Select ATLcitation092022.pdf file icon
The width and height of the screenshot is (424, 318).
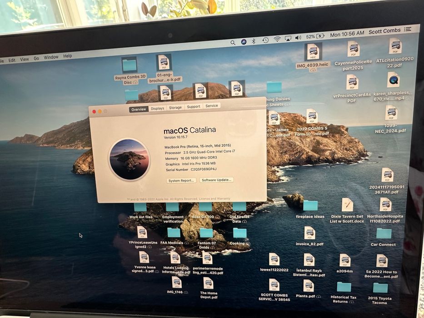(x=395, y=46)
